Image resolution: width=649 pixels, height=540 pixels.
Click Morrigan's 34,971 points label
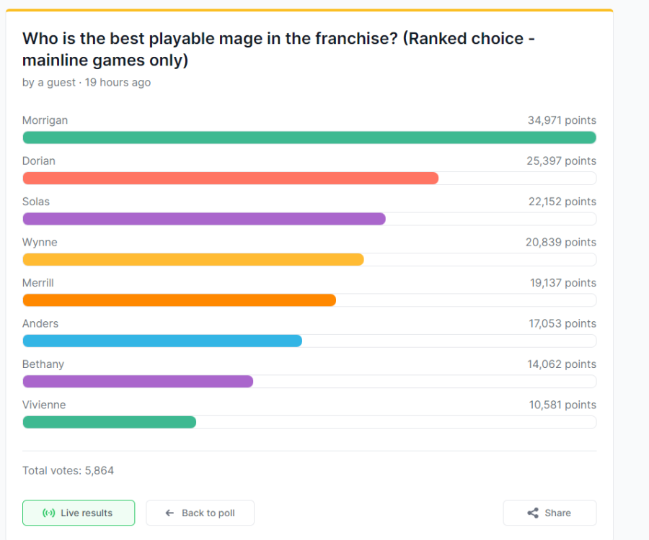[x=562, y=120]
